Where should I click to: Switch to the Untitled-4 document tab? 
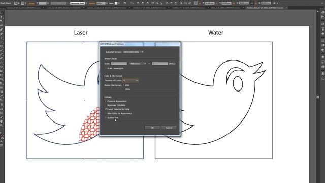click(x=188, y=8)
